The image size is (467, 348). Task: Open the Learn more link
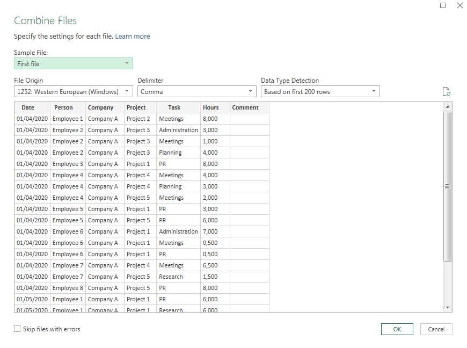coord(132,36)
